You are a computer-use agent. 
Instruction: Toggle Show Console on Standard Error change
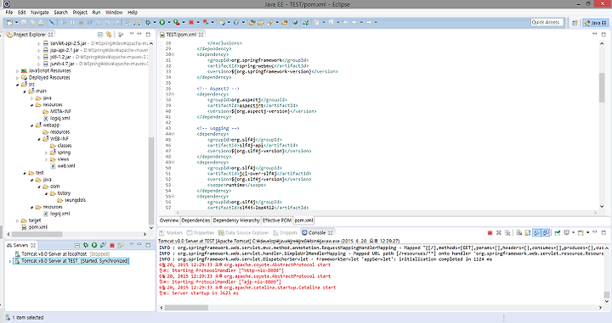click(546, 233)
